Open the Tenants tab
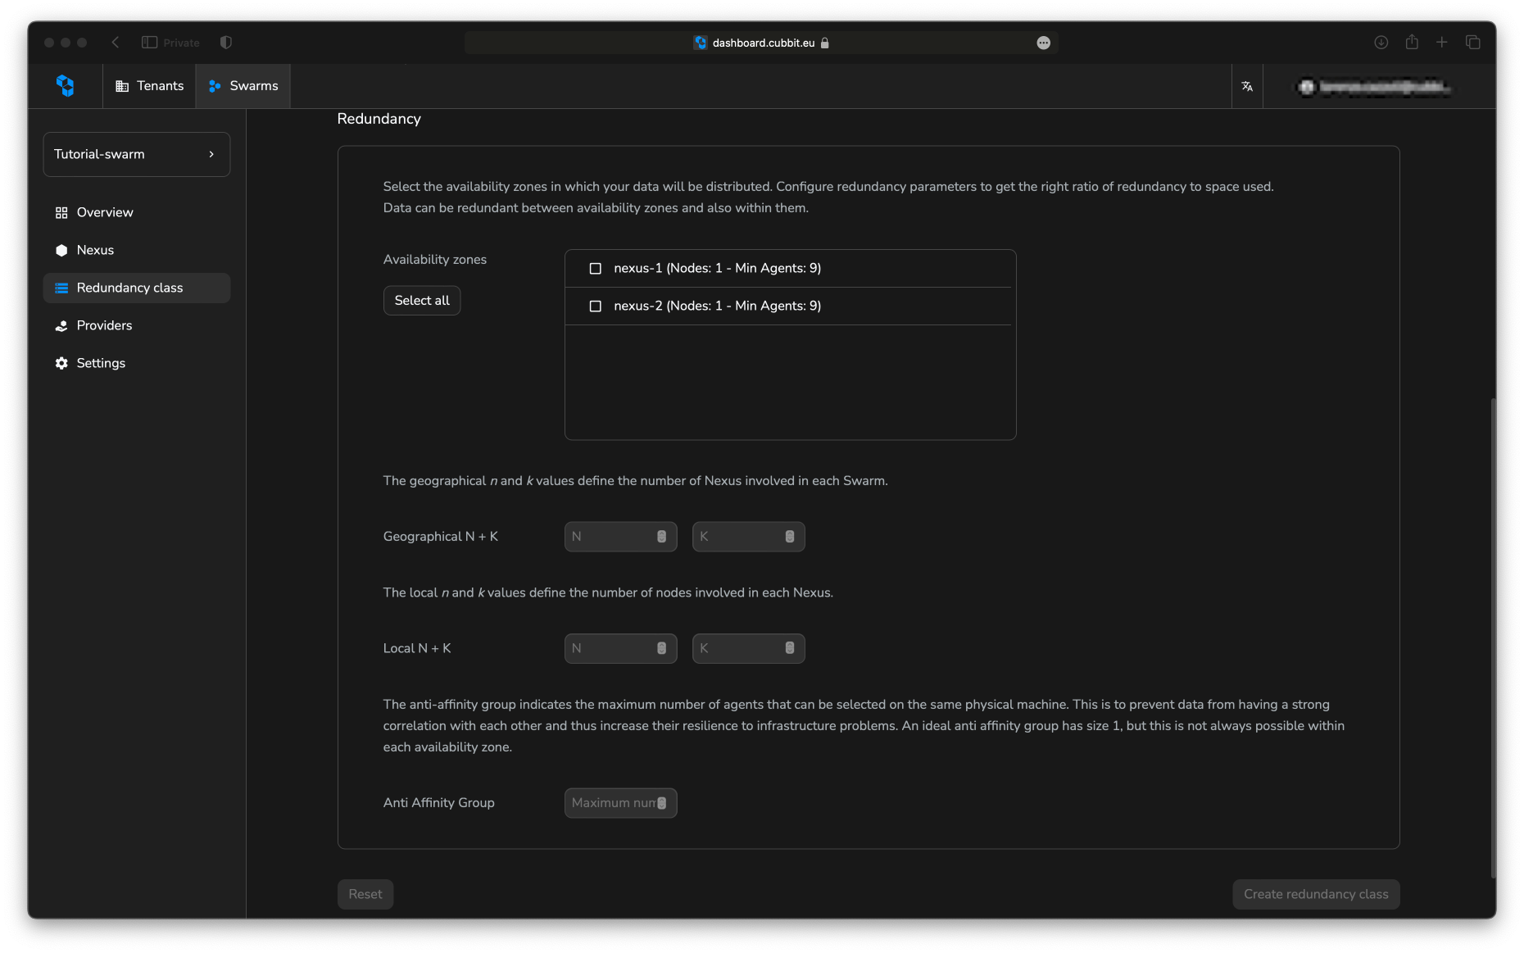1524x953 pixels. (149, 86)
